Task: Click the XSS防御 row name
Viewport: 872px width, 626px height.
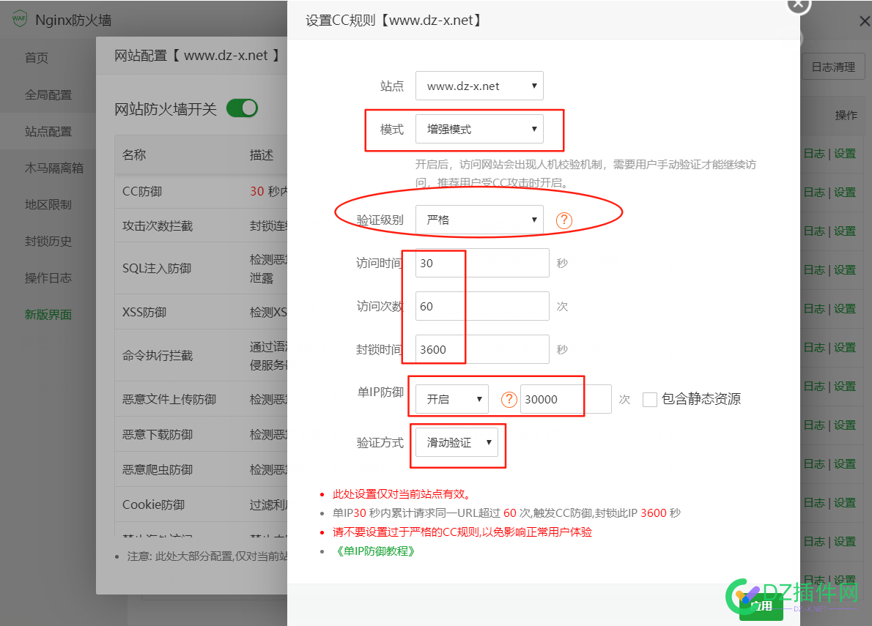Action: [144, 312]
